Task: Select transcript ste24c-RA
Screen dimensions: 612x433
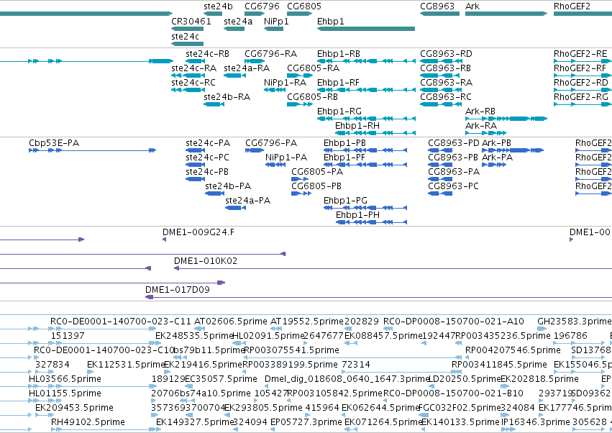Action: pyautogui.click(x=193, y=68)
